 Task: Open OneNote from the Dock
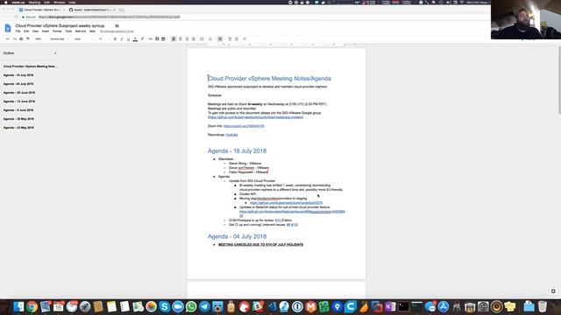tap(390, 306)
